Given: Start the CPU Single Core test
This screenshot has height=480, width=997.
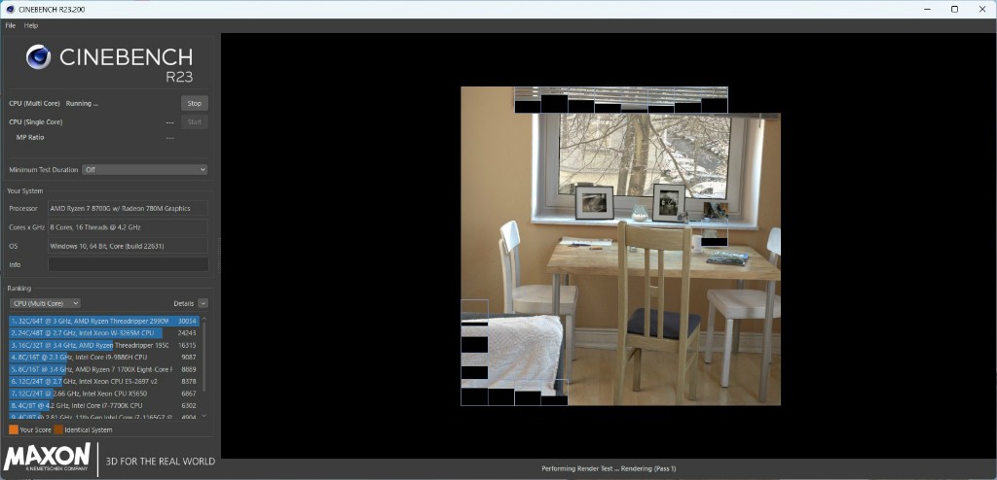Looking at the screenshot, I should coord(194,122).
